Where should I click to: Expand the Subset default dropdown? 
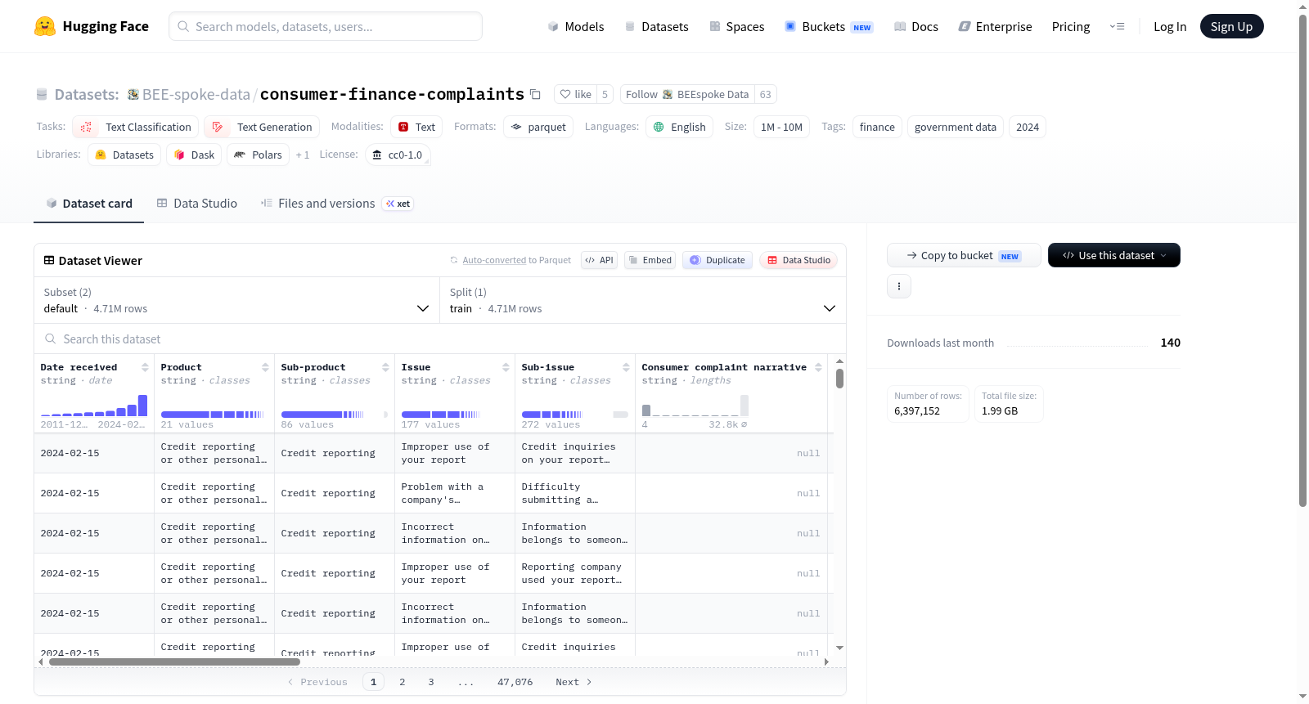237,300
